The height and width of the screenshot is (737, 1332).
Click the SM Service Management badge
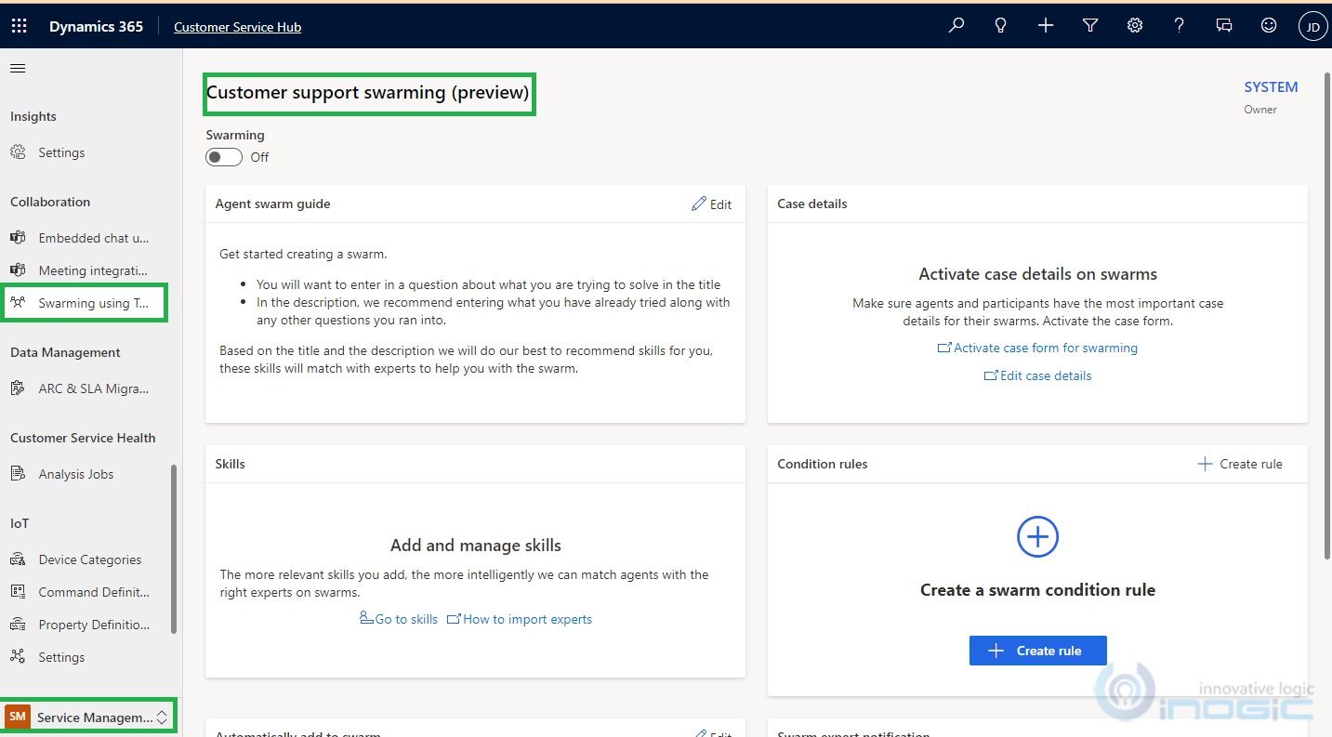click(18, 717)
